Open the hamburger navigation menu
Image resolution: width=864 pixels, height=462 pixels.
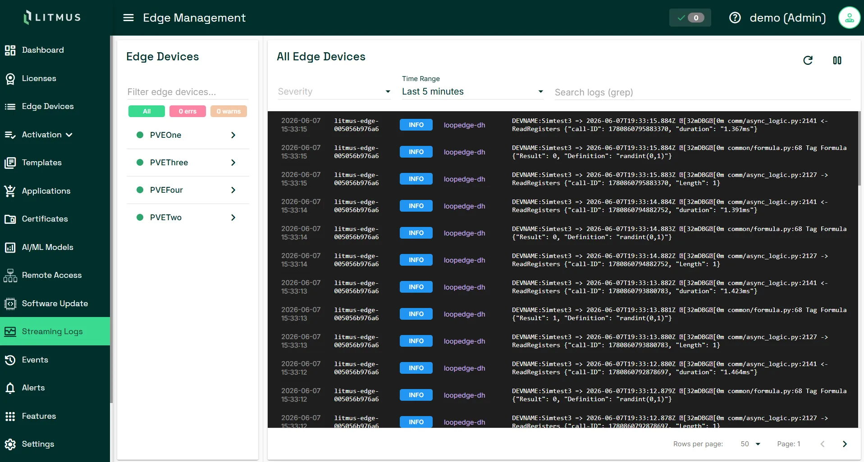coord(128,18)
